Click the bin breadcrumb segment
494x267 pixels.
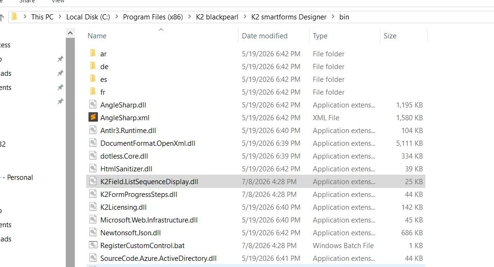[x=344, y=17]
